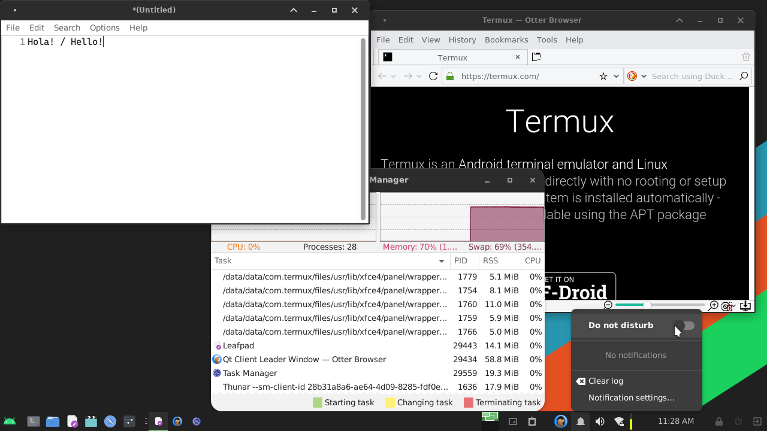The width and height of the screenshot is (767, 431).
Task: Open the volume speaker control
Action: (x=600, y=421)
